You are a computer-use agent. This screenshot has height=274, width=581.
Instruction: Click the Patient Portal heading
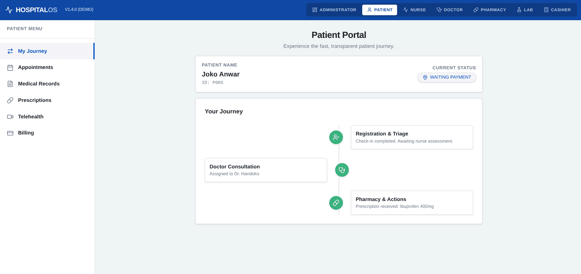339,35
